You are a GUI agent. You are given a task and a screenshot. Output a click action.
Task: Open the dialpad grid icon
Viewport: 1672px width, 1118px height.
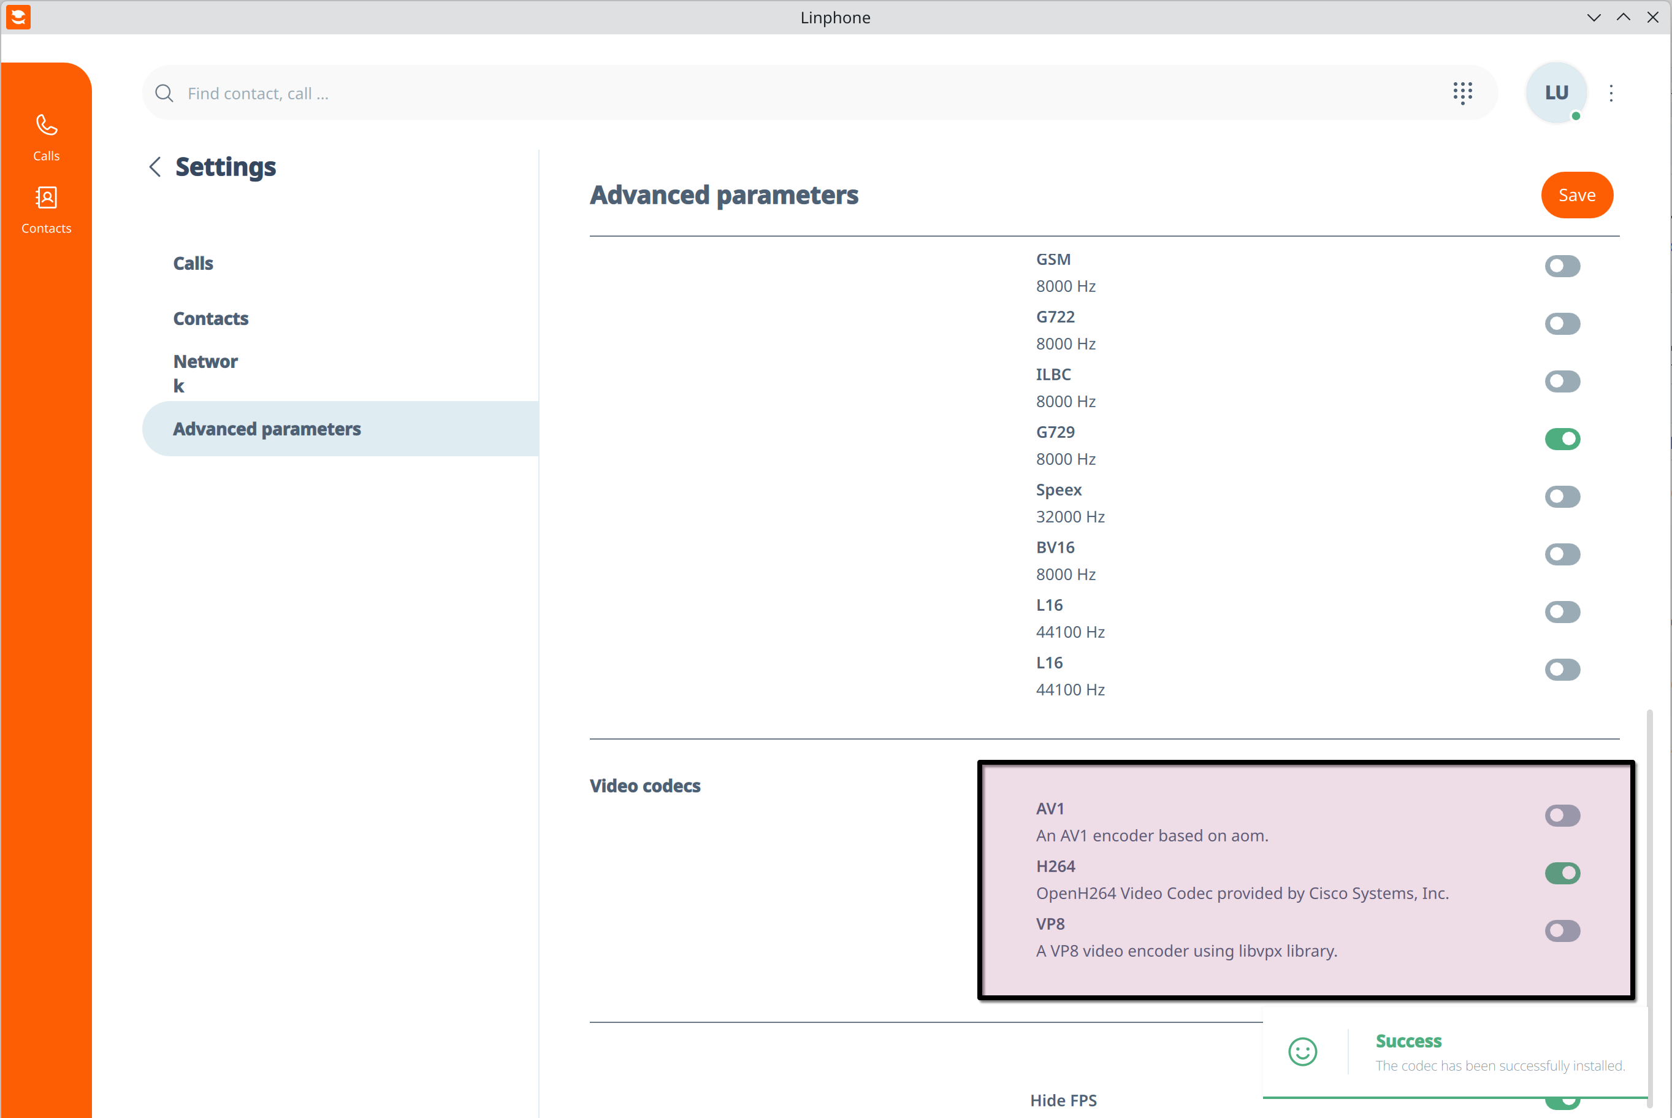[1462, 93]
